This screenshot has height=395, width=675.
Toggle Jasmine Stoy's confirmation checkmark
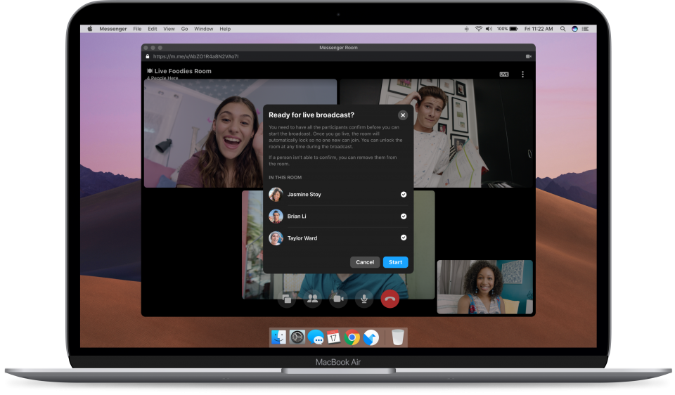coord(404,195)
